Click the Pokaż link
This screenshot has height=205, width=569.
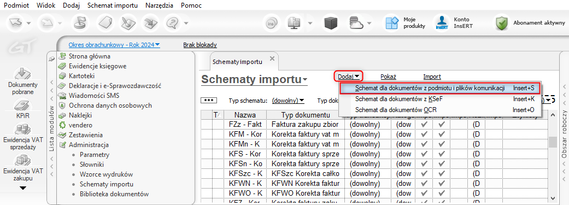[x=388, y=77]
